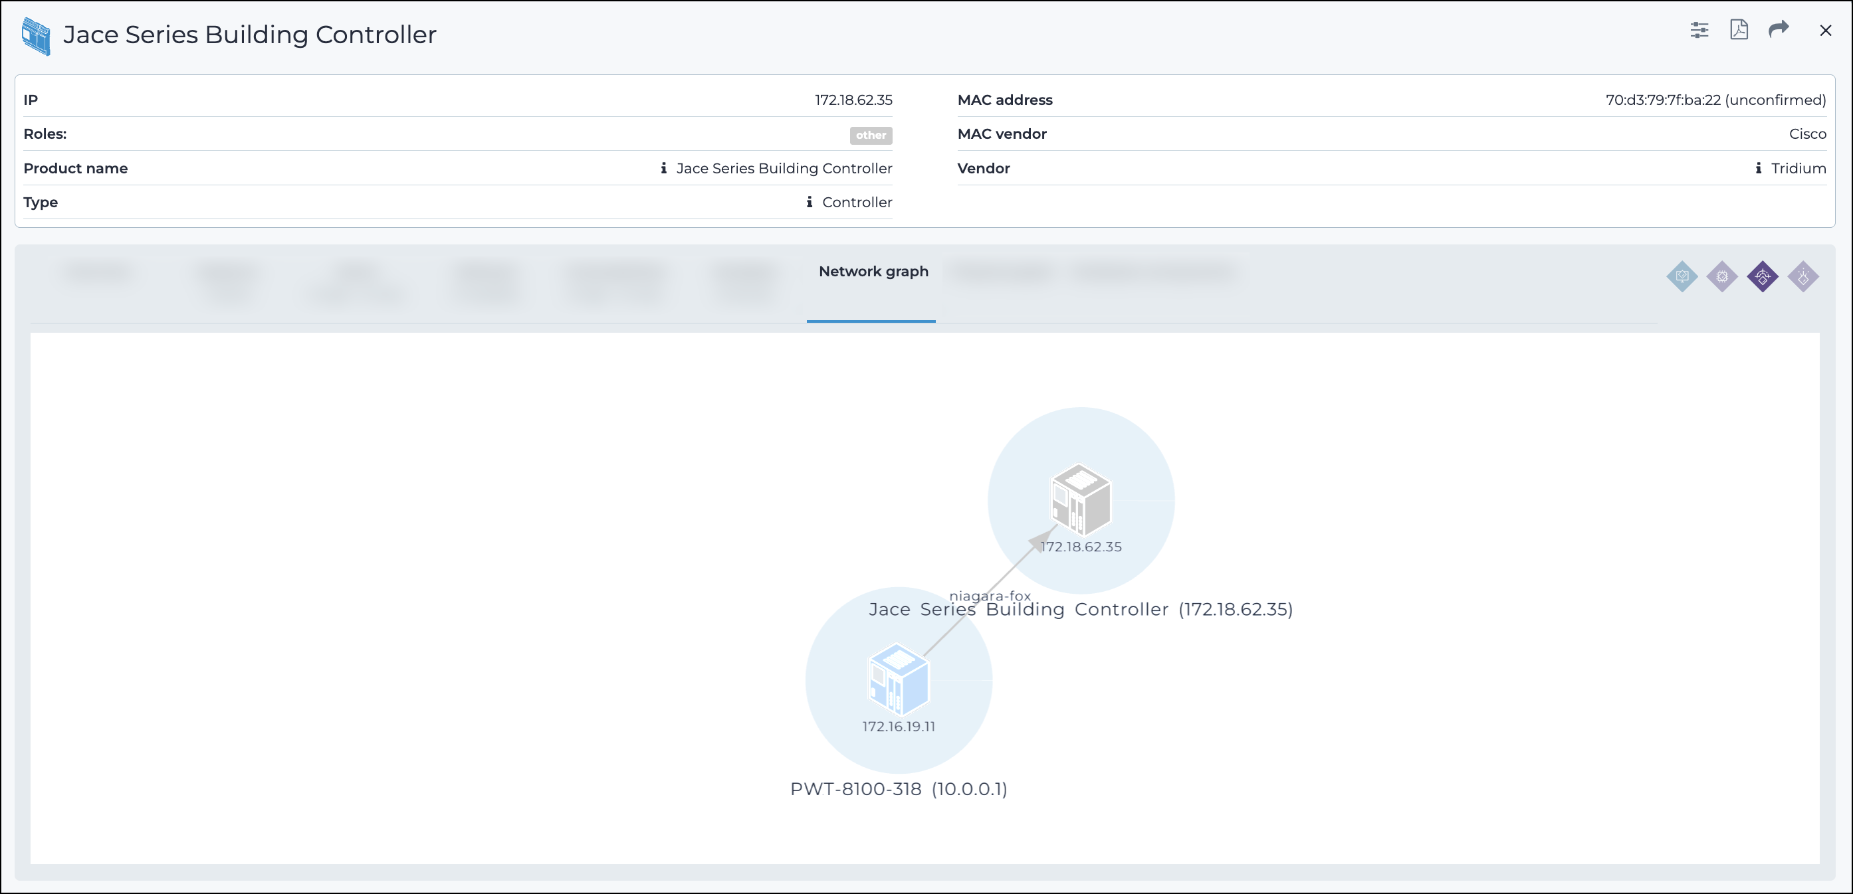Click the info icon next to Tridium vendor
This screenshot has width=1853, height=894.
click(x=1758, y=168)
